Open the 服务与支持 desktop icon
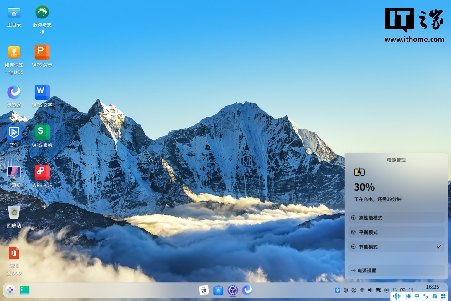Screen dimensions: 451x301 click(x=42, y=12)
